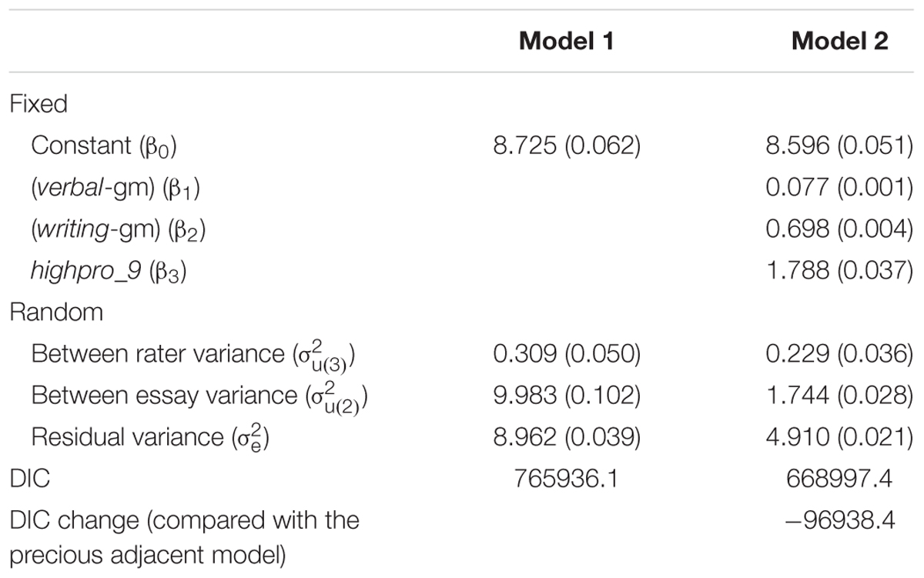Click the Model 1 column header
Screen dimensions: 924x578
coord(567,41)
